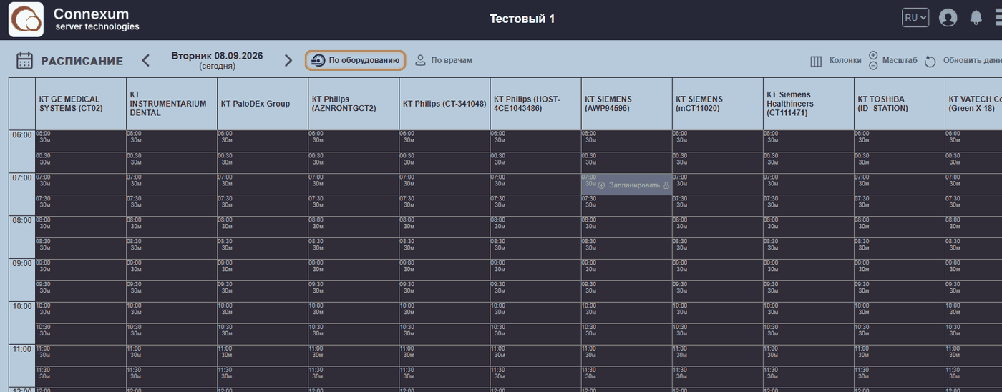Switch to По оборудованию view

(x=356, y=60)
